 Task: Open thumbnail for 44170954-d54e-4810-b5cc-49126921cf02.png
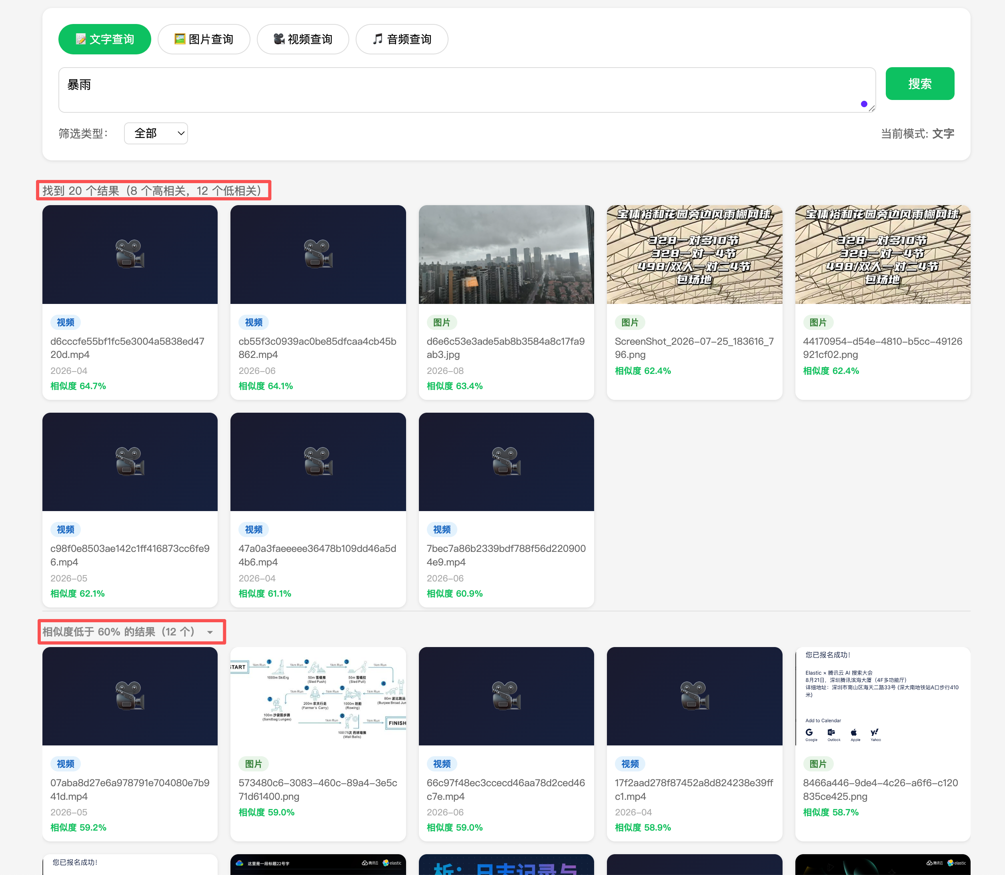click(x=882, y=254)
